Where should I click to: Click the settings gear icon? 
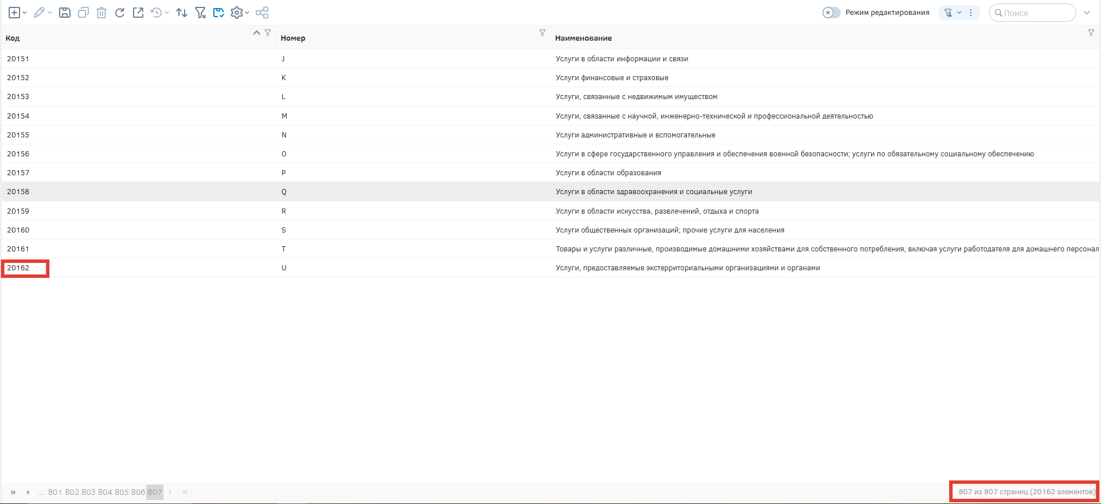236,13
